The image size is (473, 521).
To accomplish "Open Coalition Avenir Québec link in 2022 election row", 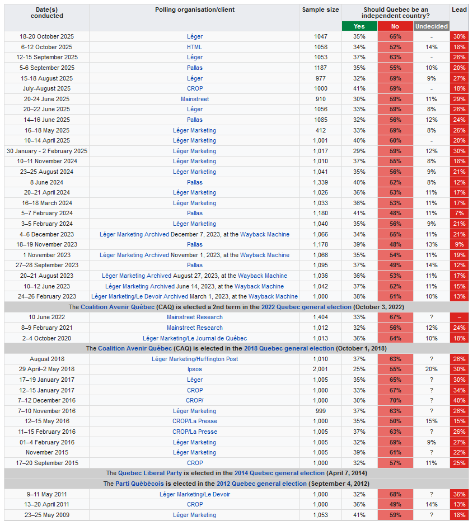I will click(118, 307).
